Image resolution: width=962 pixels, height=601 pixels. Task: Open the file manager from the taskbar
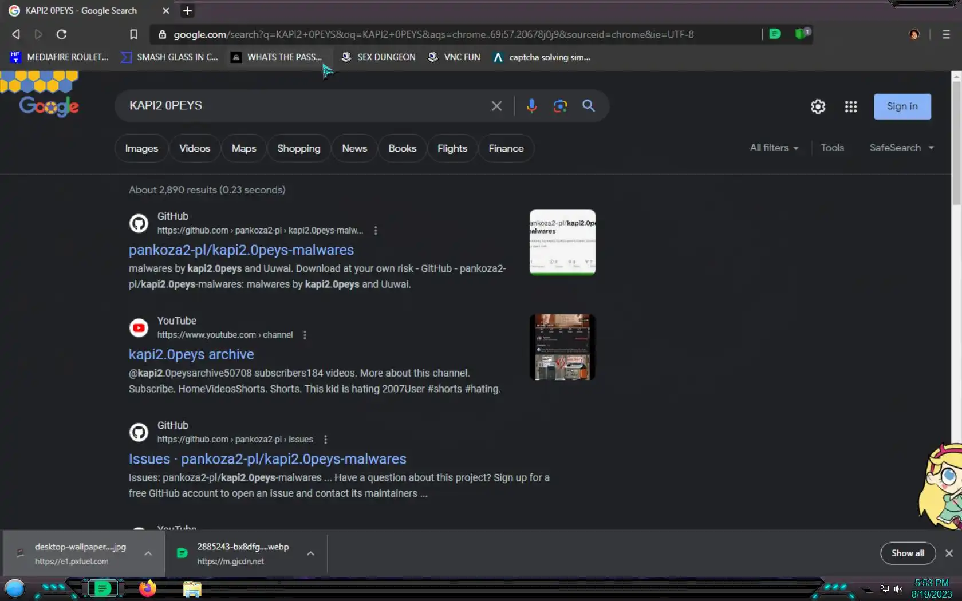click(x=192, y=589)
